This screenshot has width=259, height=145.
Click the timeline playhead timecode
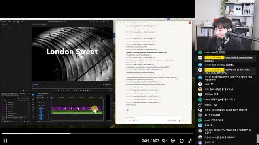pos(40,95)
